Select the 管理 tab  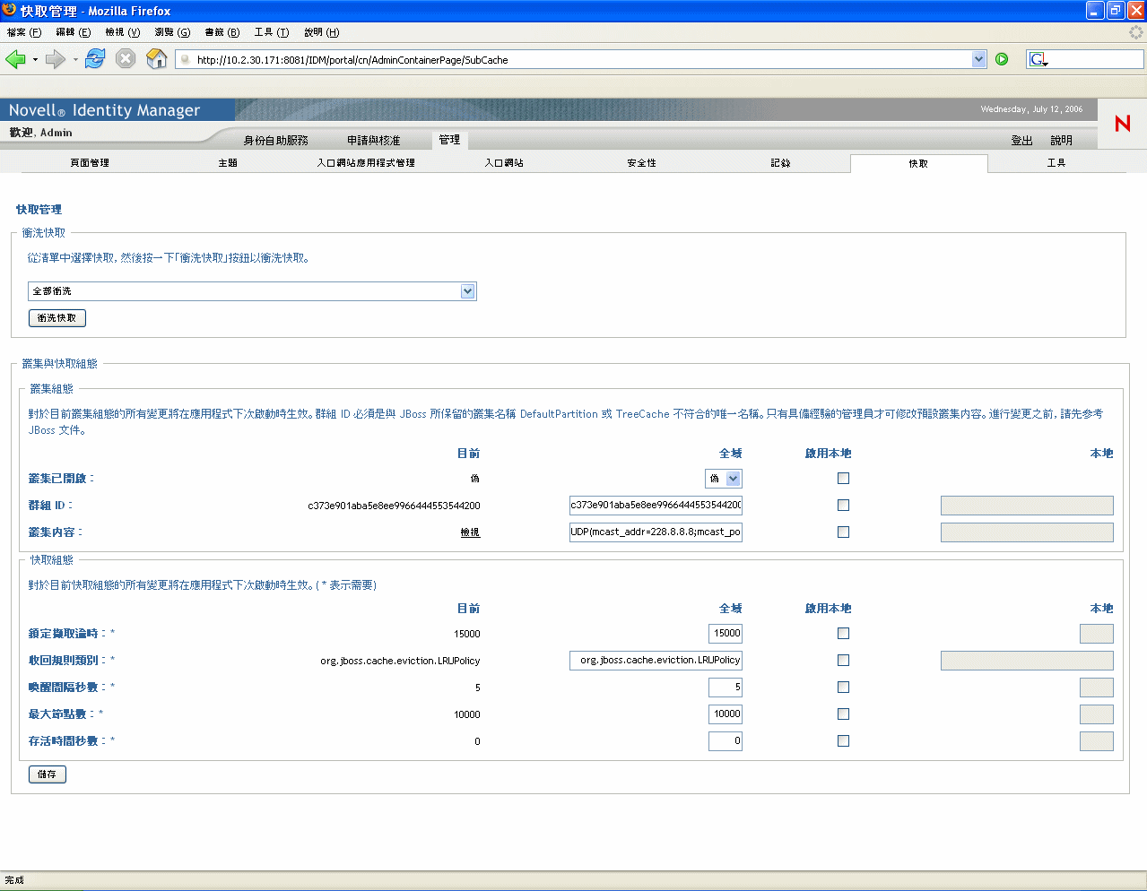(449, 140)
